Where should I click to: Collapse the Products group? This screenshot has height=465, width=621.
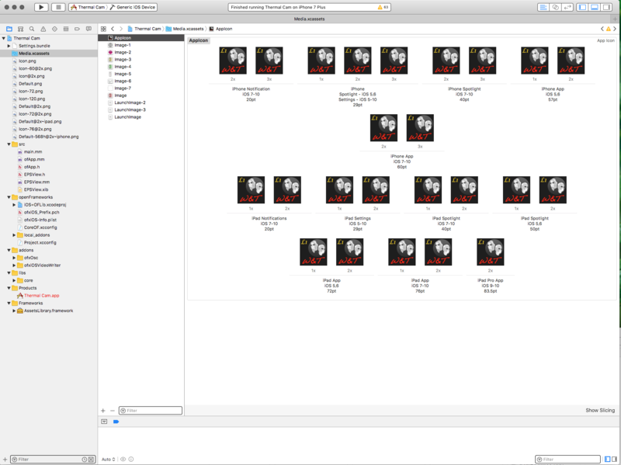coord(9,288)
